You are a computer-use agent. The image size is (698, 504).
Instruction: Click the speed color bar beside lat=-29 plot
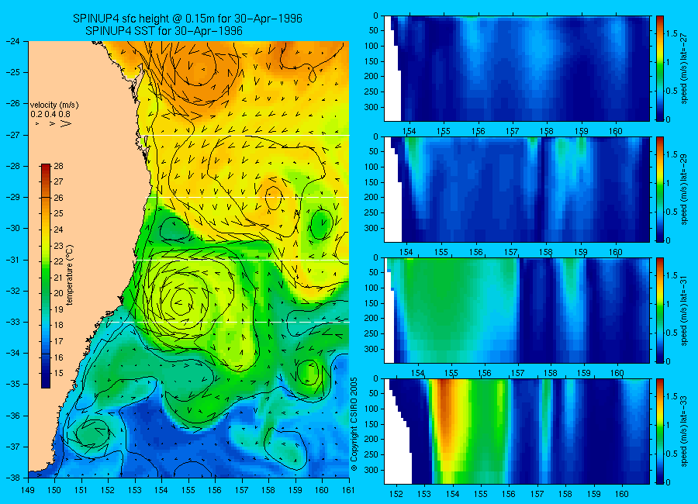660,189
